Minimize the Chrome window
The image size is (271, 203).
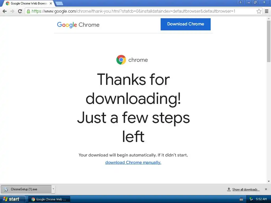(249, 2)
